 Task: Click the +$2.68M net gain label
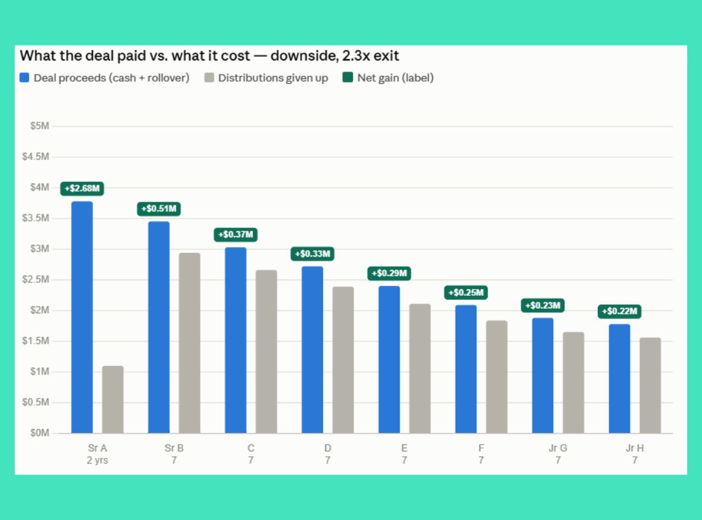click(x=83, y=188)
